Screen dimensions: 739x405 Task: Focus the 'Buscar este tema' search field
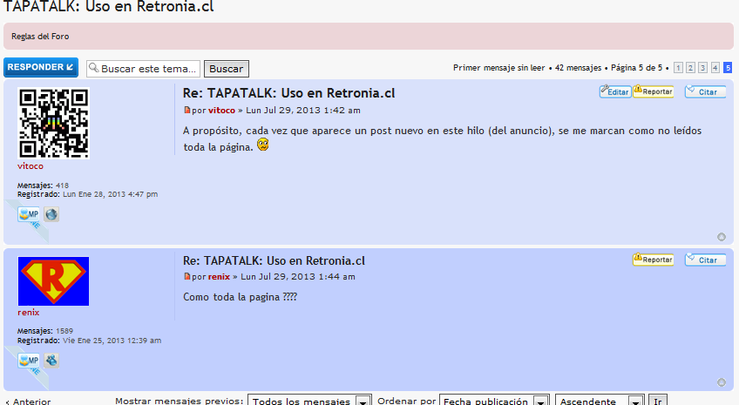[149, 69]
